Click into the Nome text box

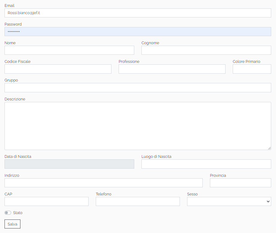click(x=69, y=50)
